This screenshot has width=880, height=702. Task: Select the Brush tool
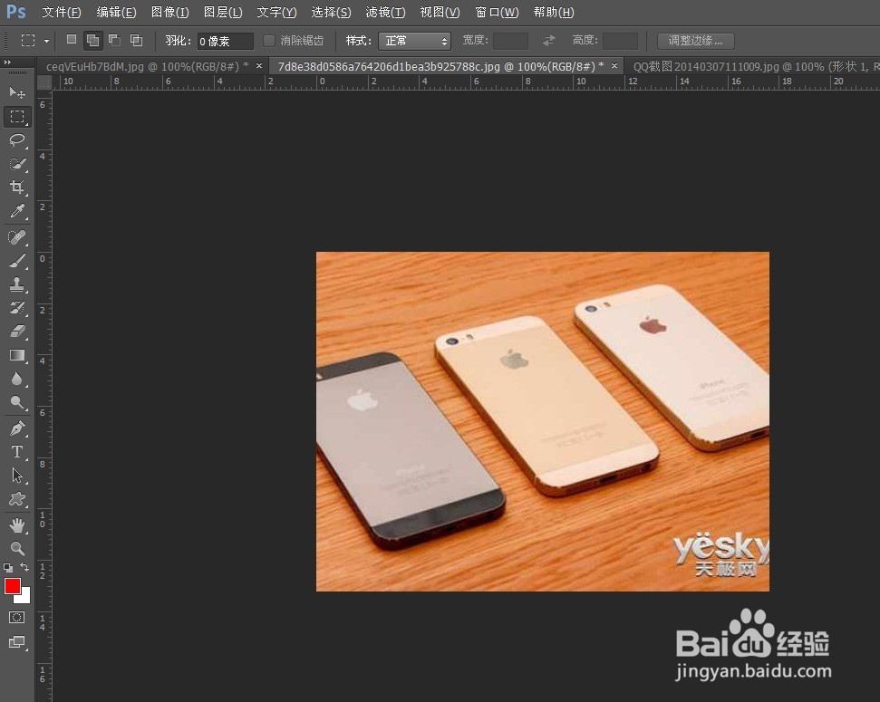click(x=17, y=261)
